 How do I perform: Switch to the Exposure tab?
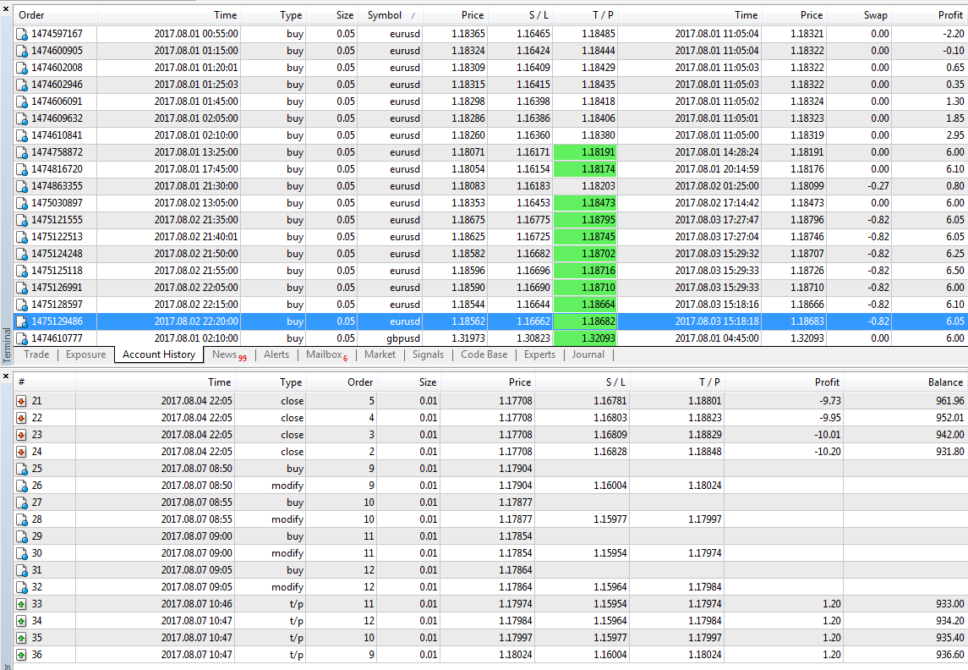click(86, 354)
